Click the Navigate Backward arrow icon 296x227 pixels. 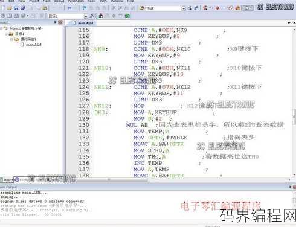point(69,8)
